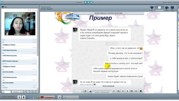
Task: Switch to the Презентация tab
Action: 159,9
